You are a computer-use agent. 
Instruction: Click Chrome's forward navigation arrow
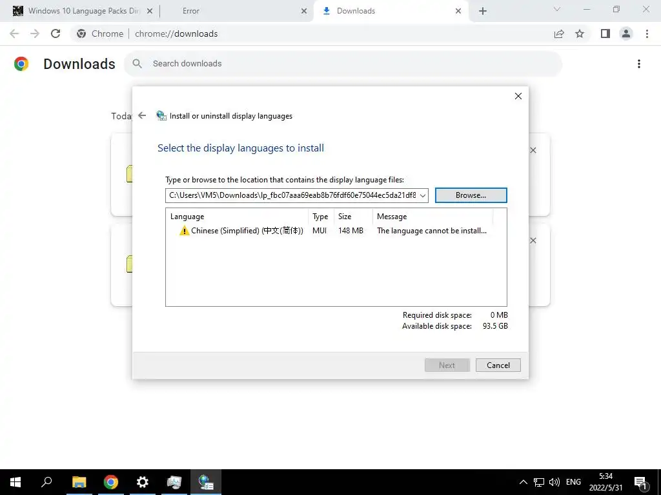pos(35,34)
